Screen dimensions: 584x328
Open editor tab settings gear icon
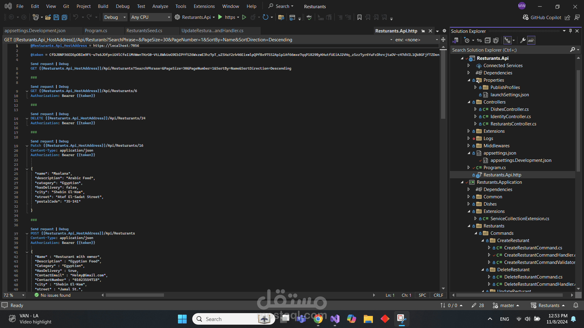[444, 31]
